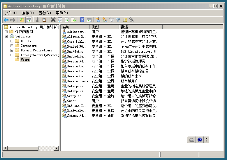Toggle the show/hide action pane icon
The width and height of the screenshot is (227, 160).
(x=89, y=20)
